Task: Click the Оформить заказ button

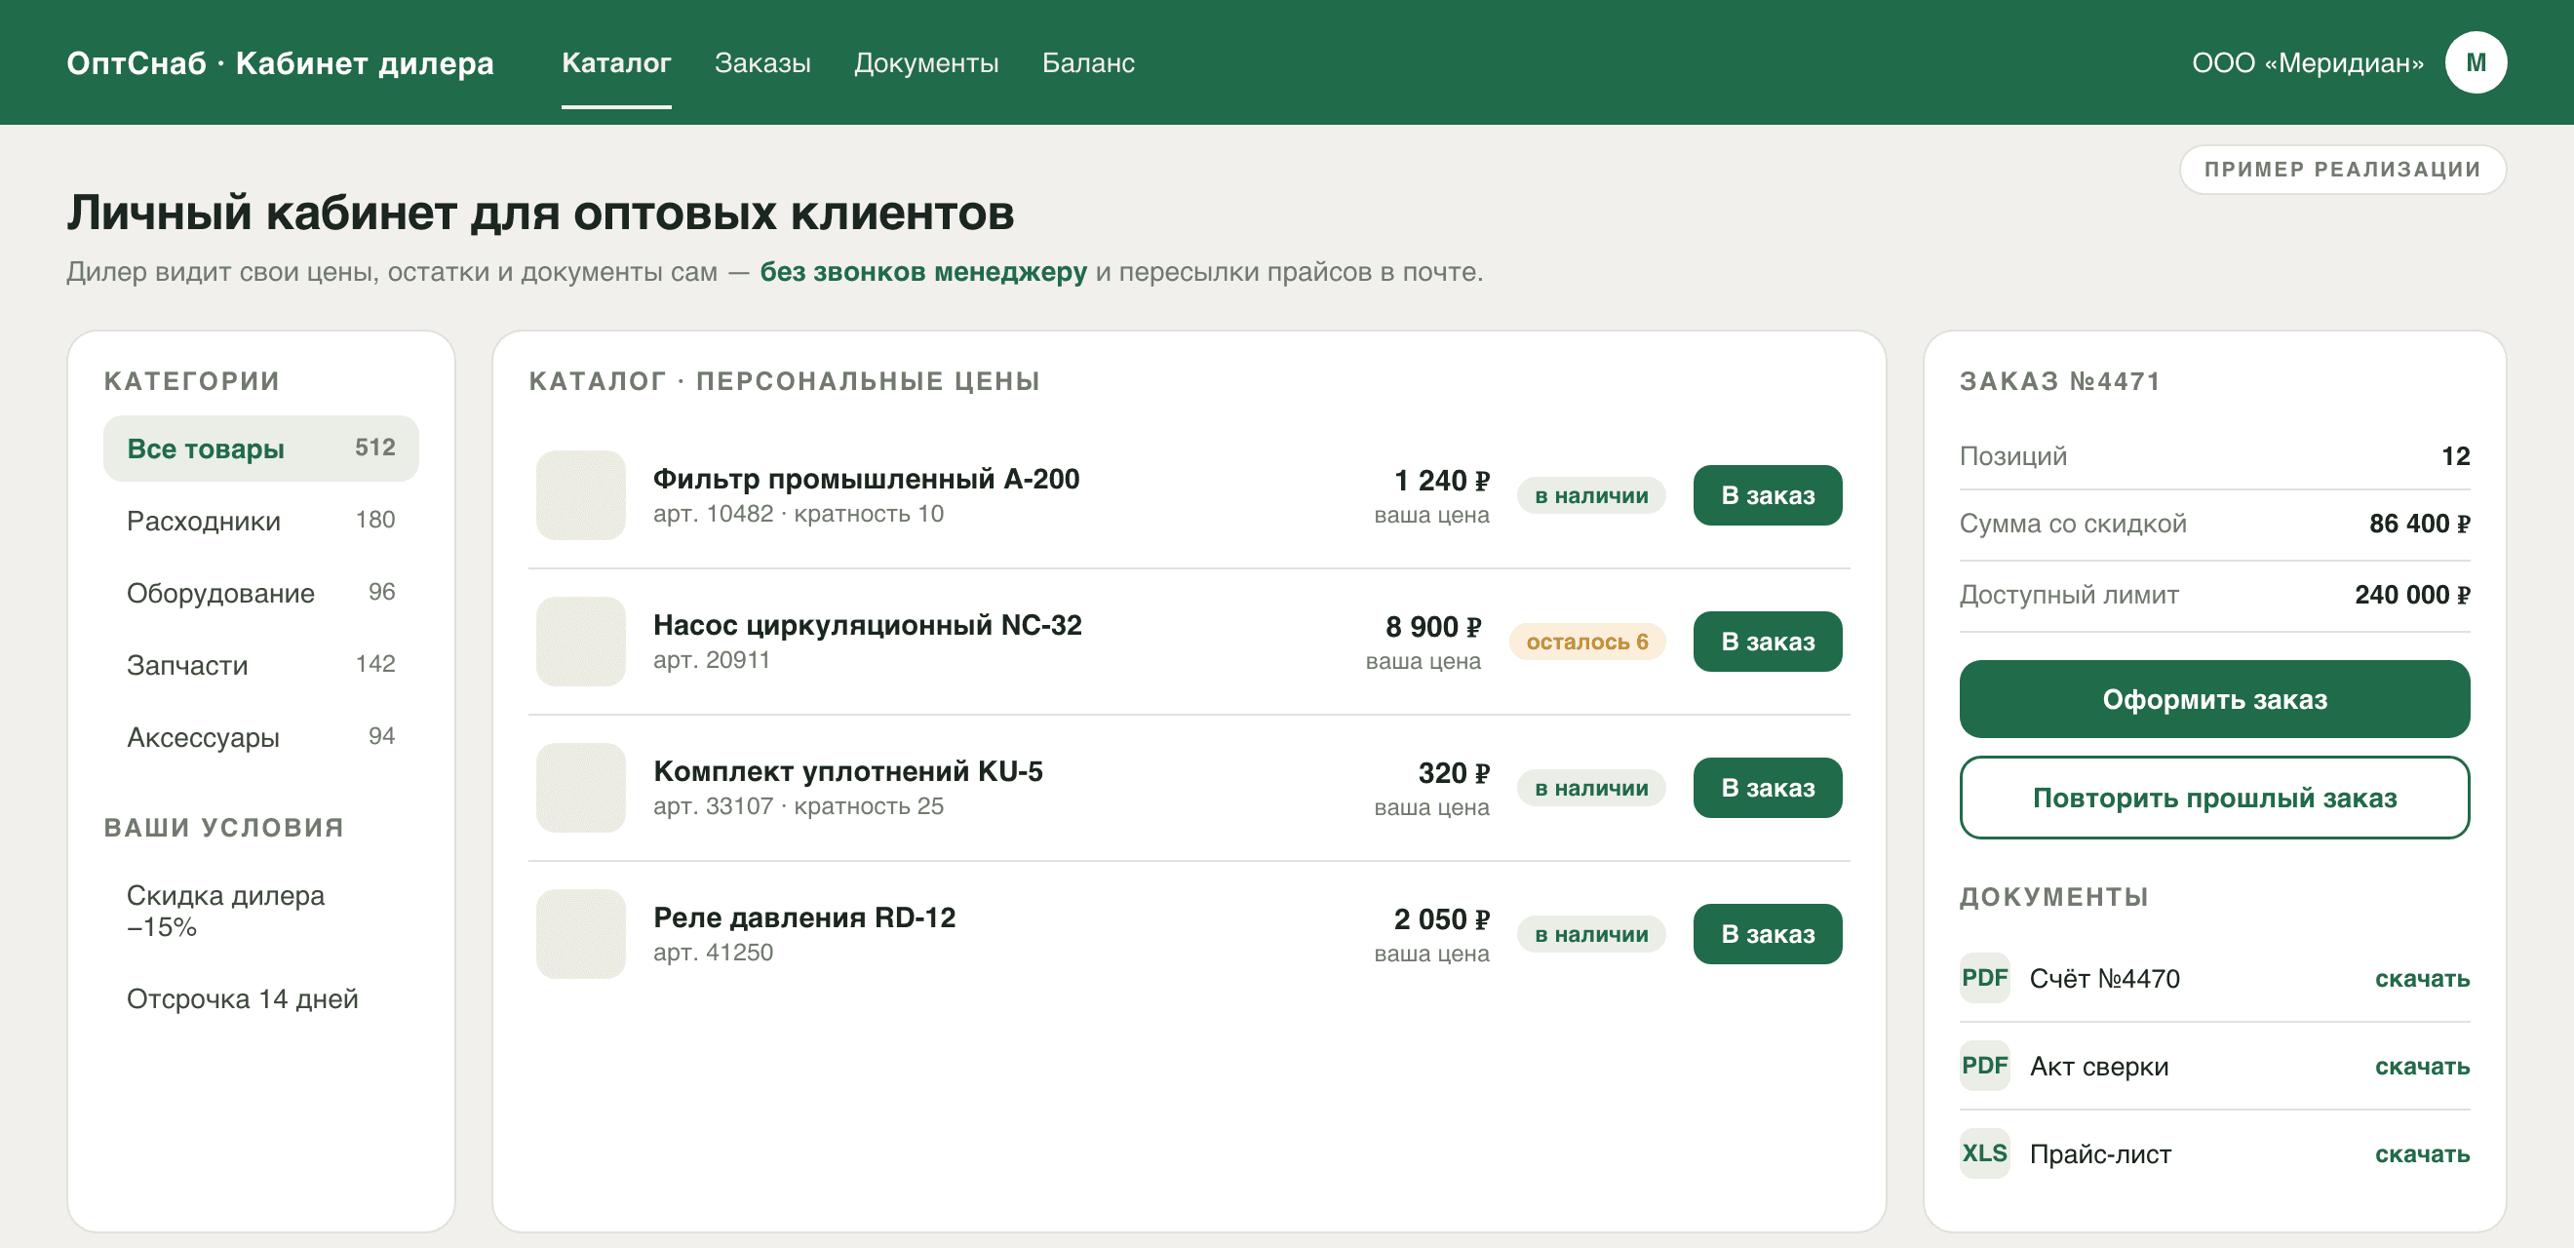Action: 2214,698
